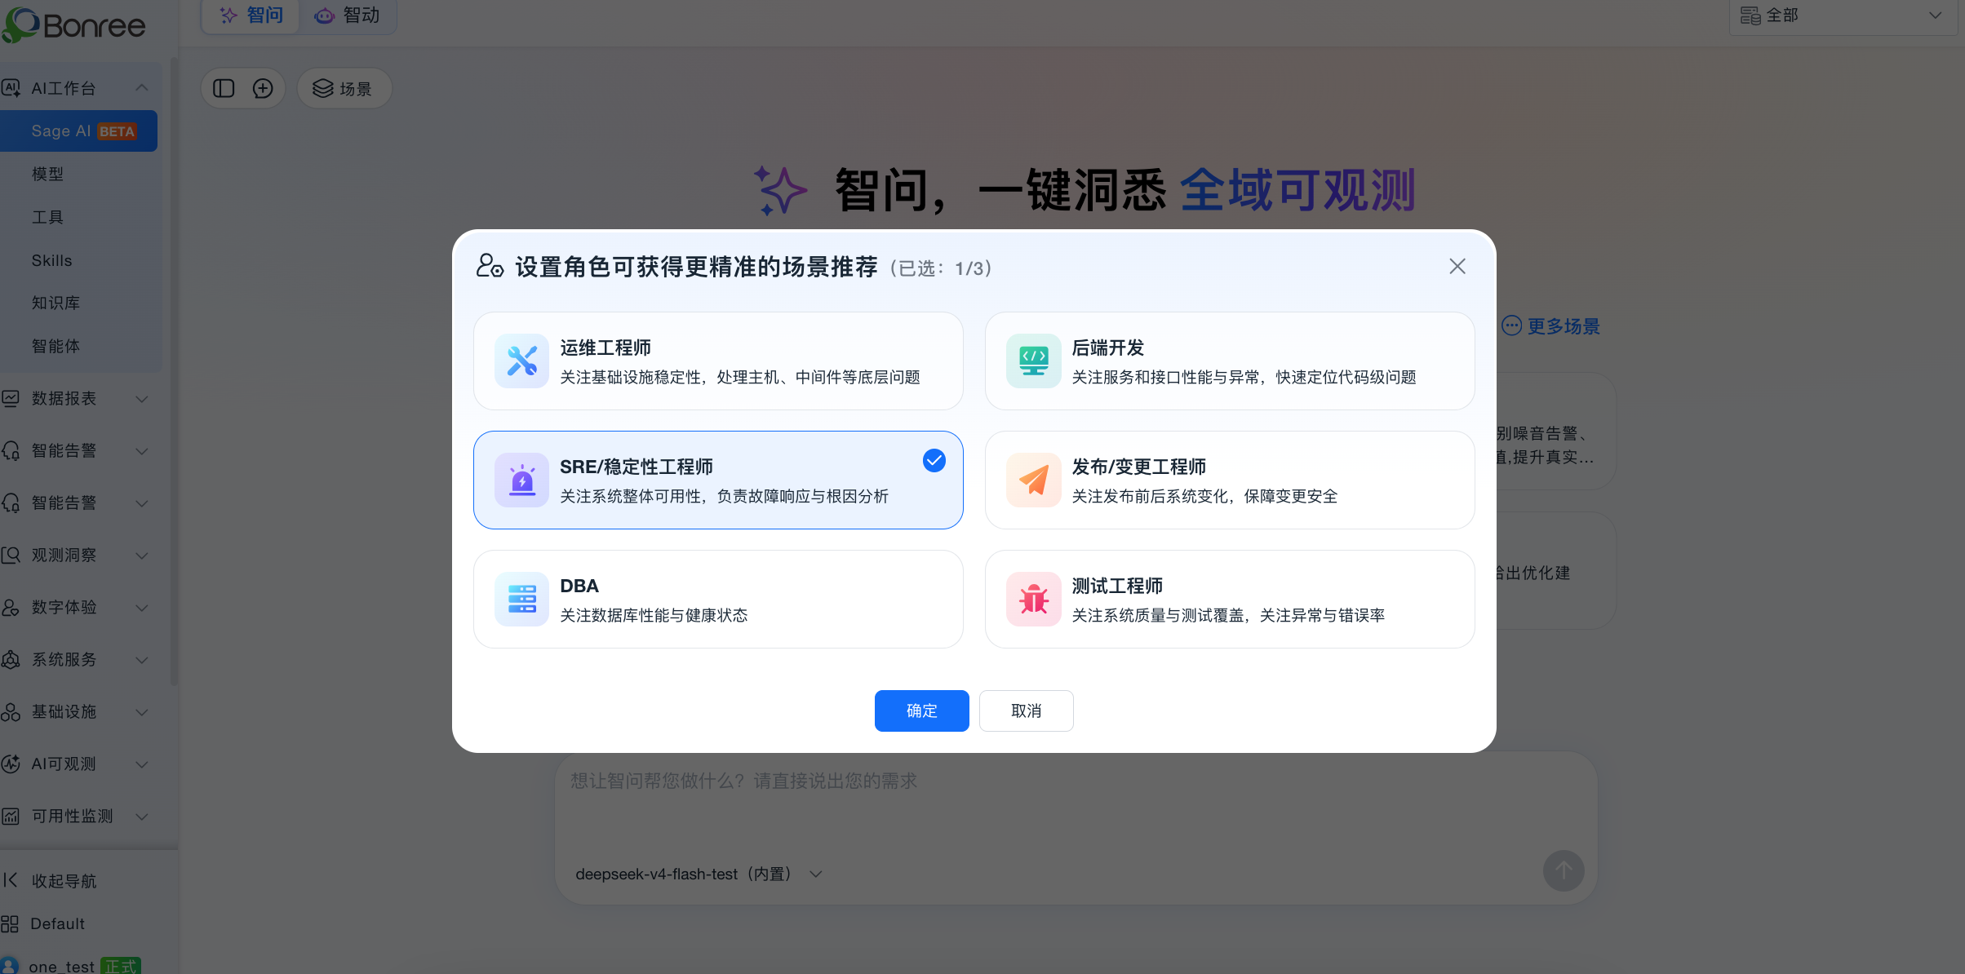Click the 可用性监测 icon in sidebar
Viewport: 1965px width, 974px height.
tap(11, 816)
